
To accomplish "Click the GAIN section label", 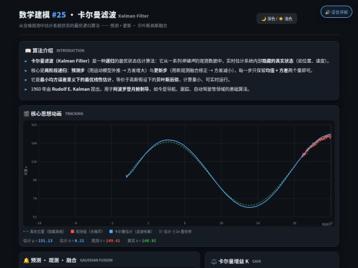I will point(257,261).
